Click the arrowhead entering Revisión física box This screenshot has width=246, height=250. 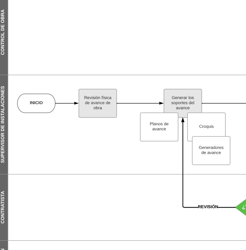[76, 103]
